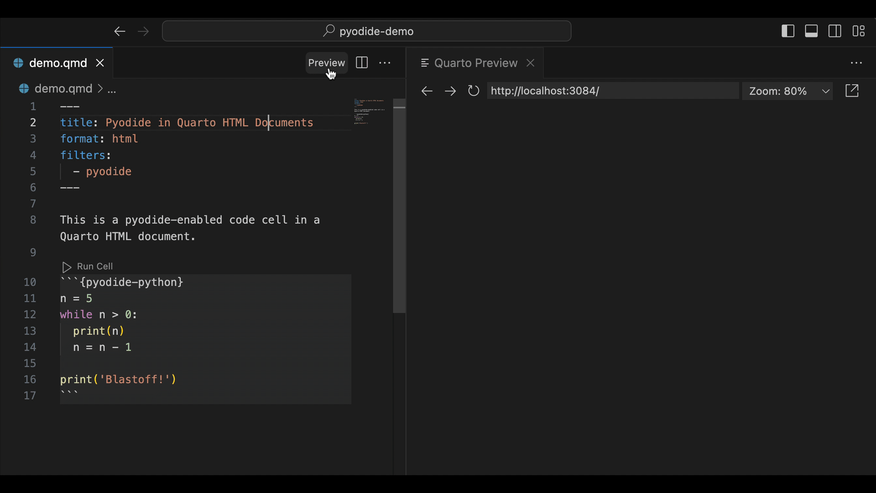The width and height of the screenshot is (876, 493).
Task: Click the preview back arrow
Action: (427, 91)
